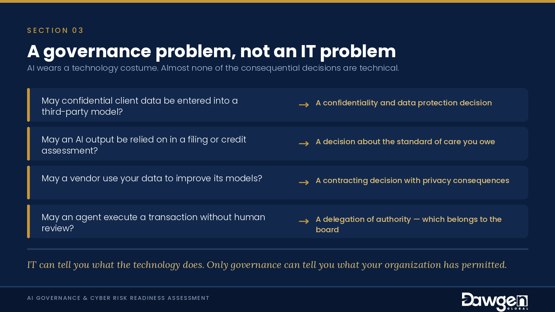Viewport: 555px width, 312px height.
Task: Click the Dawgen Global logo
Action: click(x=495, y=301)
